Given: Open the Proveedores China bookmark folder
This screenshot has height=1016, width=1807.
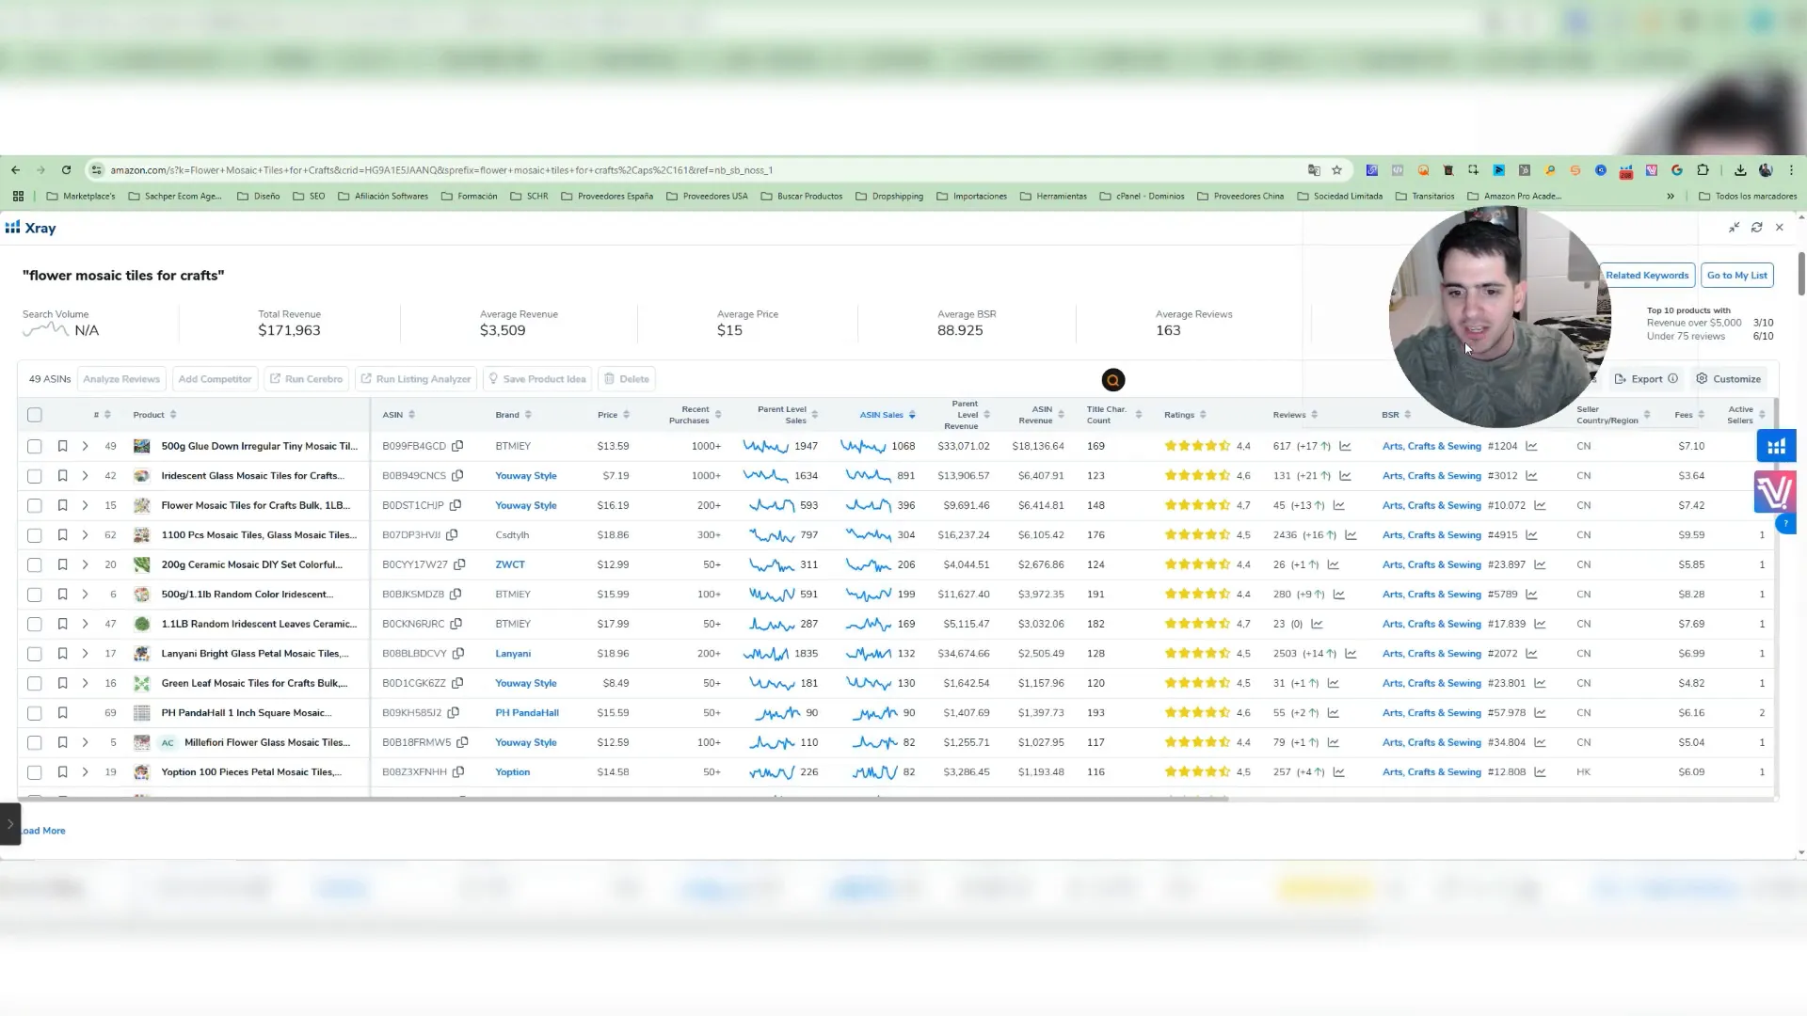Looking at the screenshot, I should click(1240, 197).
